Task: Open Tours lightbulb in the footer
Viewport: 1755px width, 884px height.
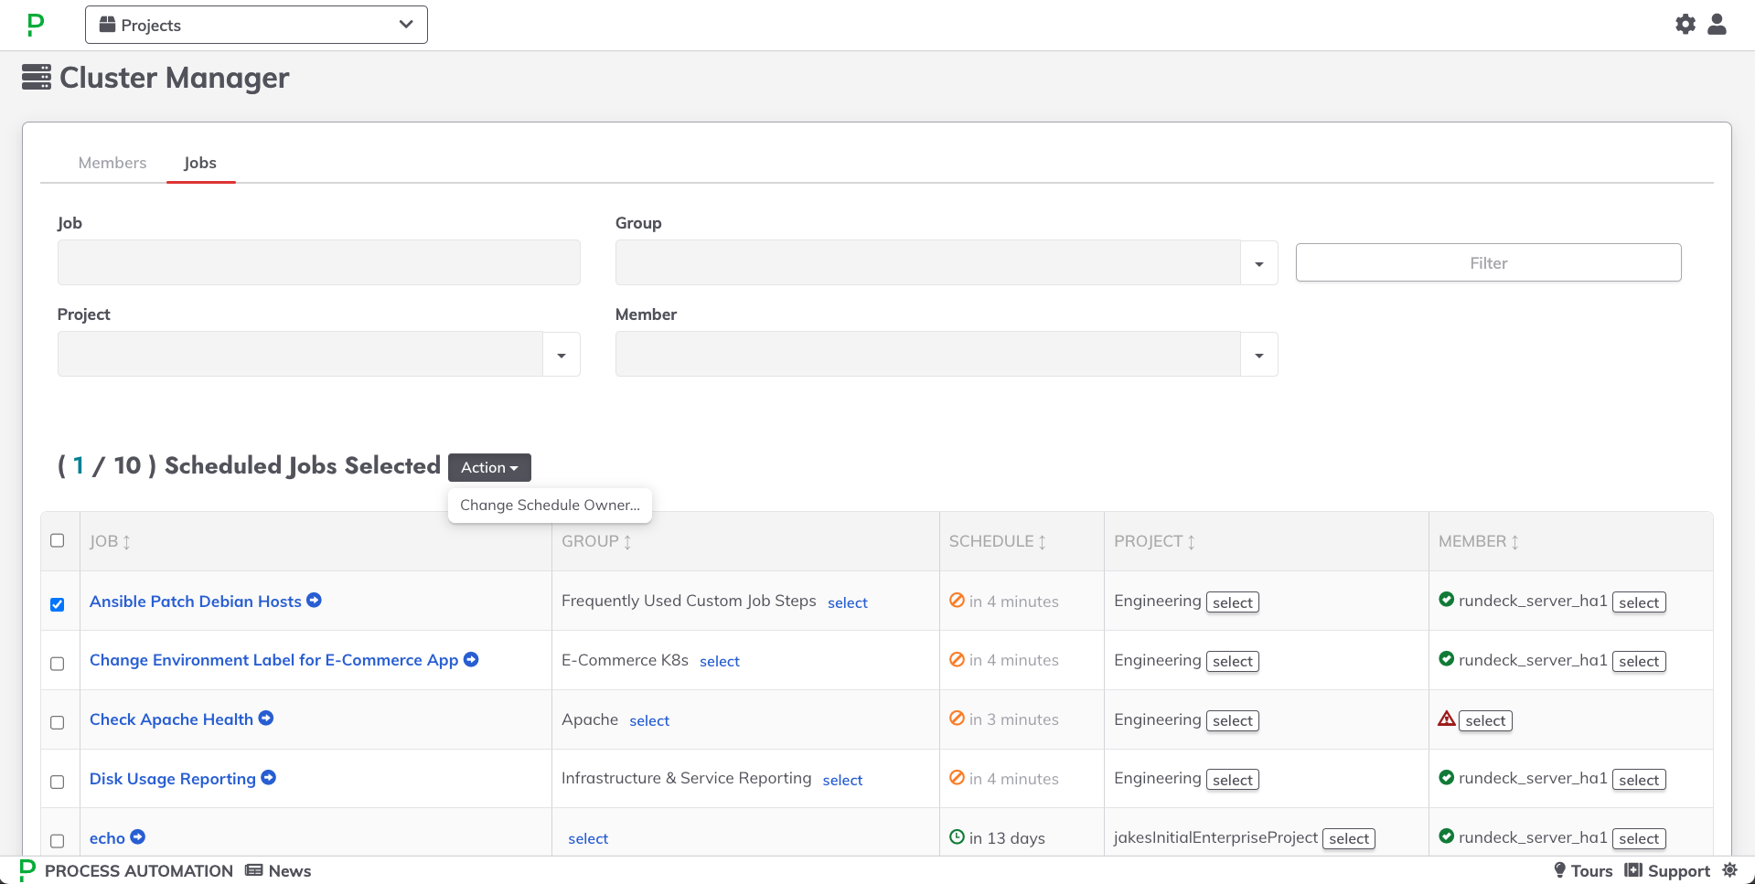Action: (x=1560, y=870)
